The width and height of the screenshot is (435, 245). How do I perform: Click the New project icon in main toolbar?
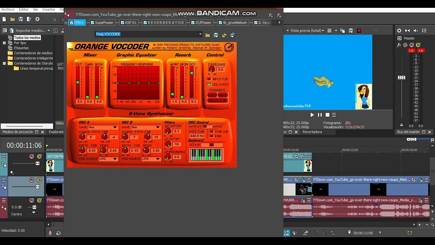click(x=4, y=19)
